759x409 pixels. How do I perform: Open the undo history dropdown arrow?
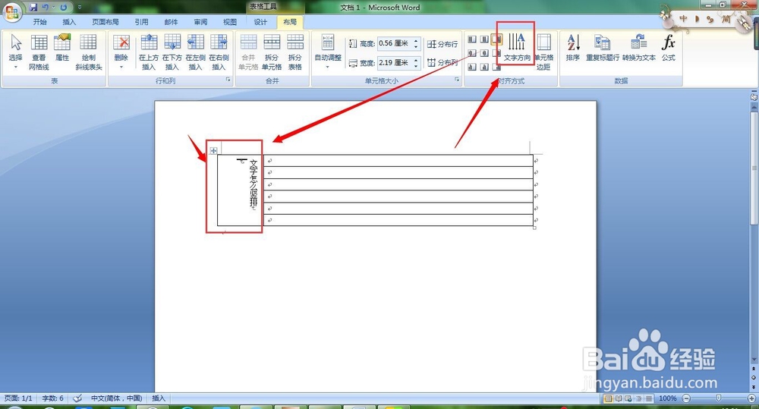click(x=53, y=8)
